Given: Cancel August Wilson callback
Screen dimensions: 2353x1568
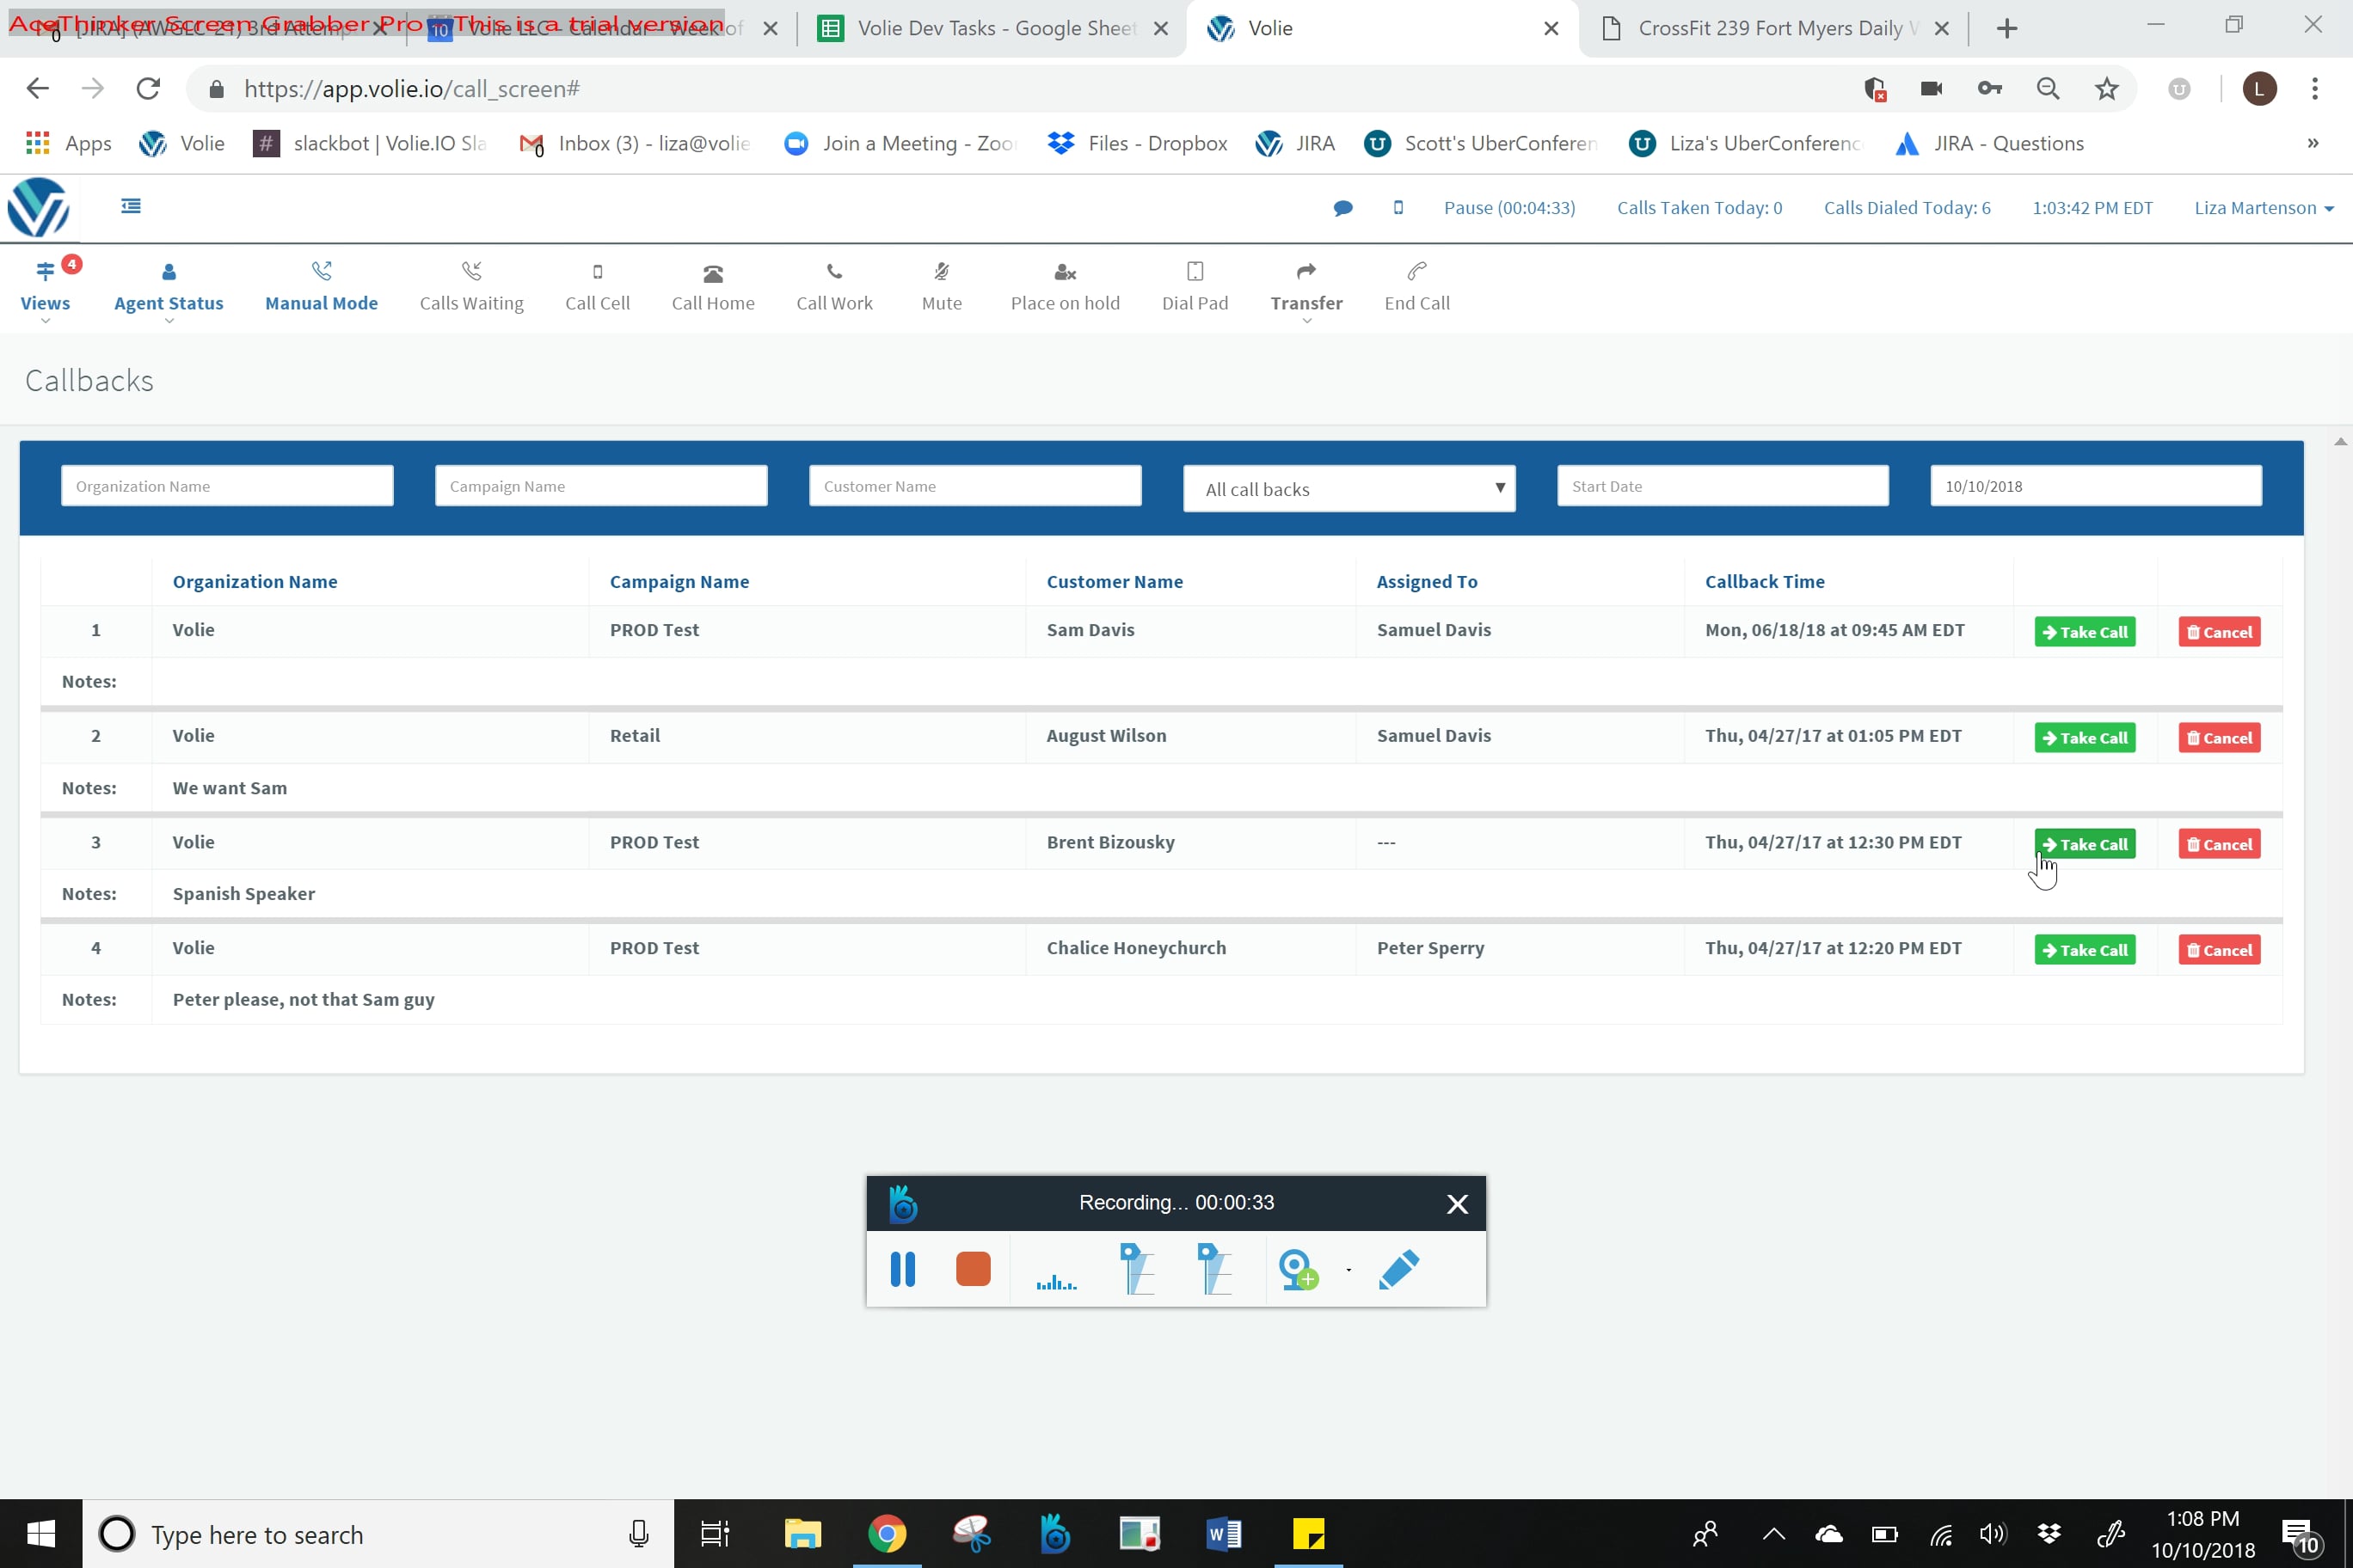Looking at the screenshot, I should (x=2219, y=738).
